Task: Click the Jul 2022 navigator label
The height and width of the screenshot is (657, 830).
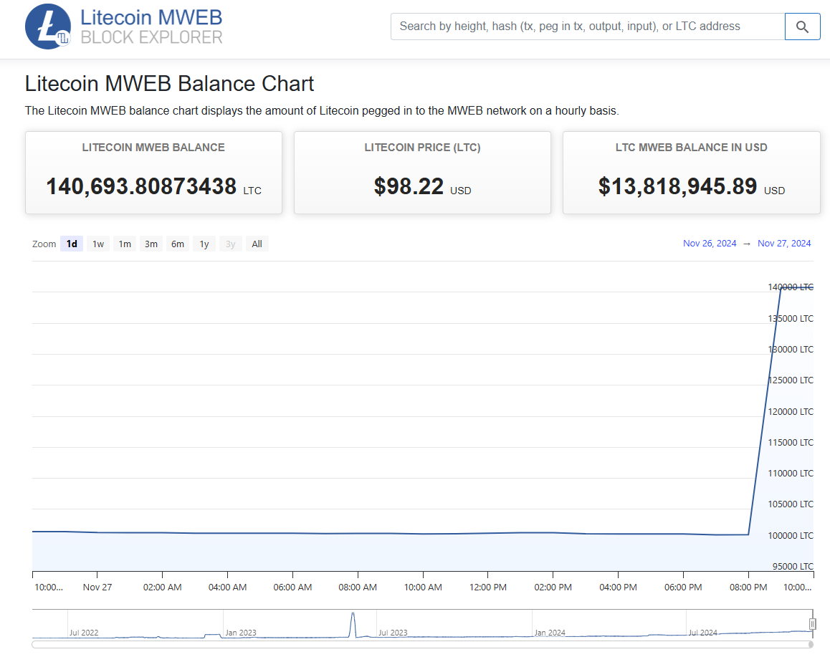Action: pos(84,633)
